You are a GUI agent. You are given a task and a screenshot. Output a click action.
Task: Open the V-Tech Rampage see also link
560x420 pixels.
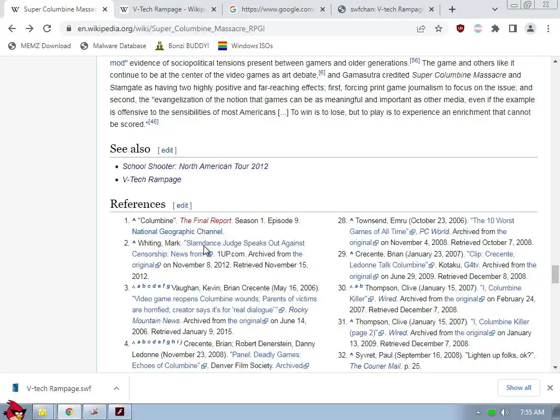tap(152, 179)
